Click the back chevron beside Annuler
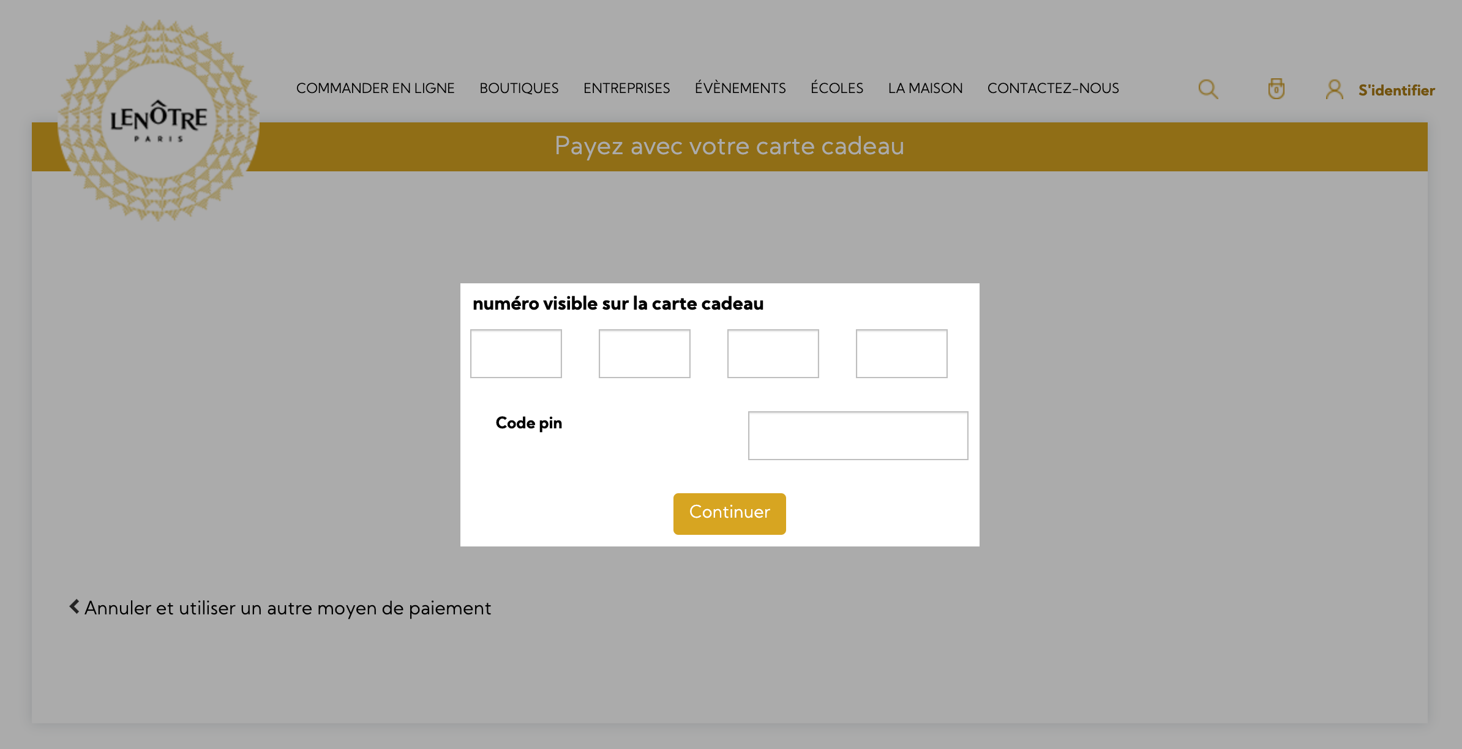 click(x=74, y=606)
